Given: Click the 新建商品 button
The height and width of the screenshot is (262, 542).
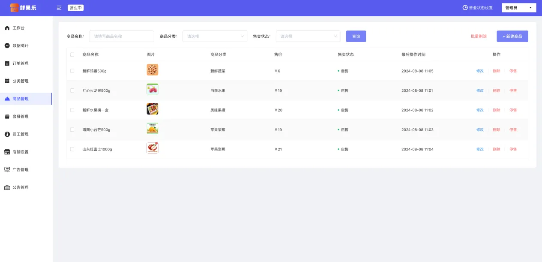Looking at the screenshot, I should [512, 36].
